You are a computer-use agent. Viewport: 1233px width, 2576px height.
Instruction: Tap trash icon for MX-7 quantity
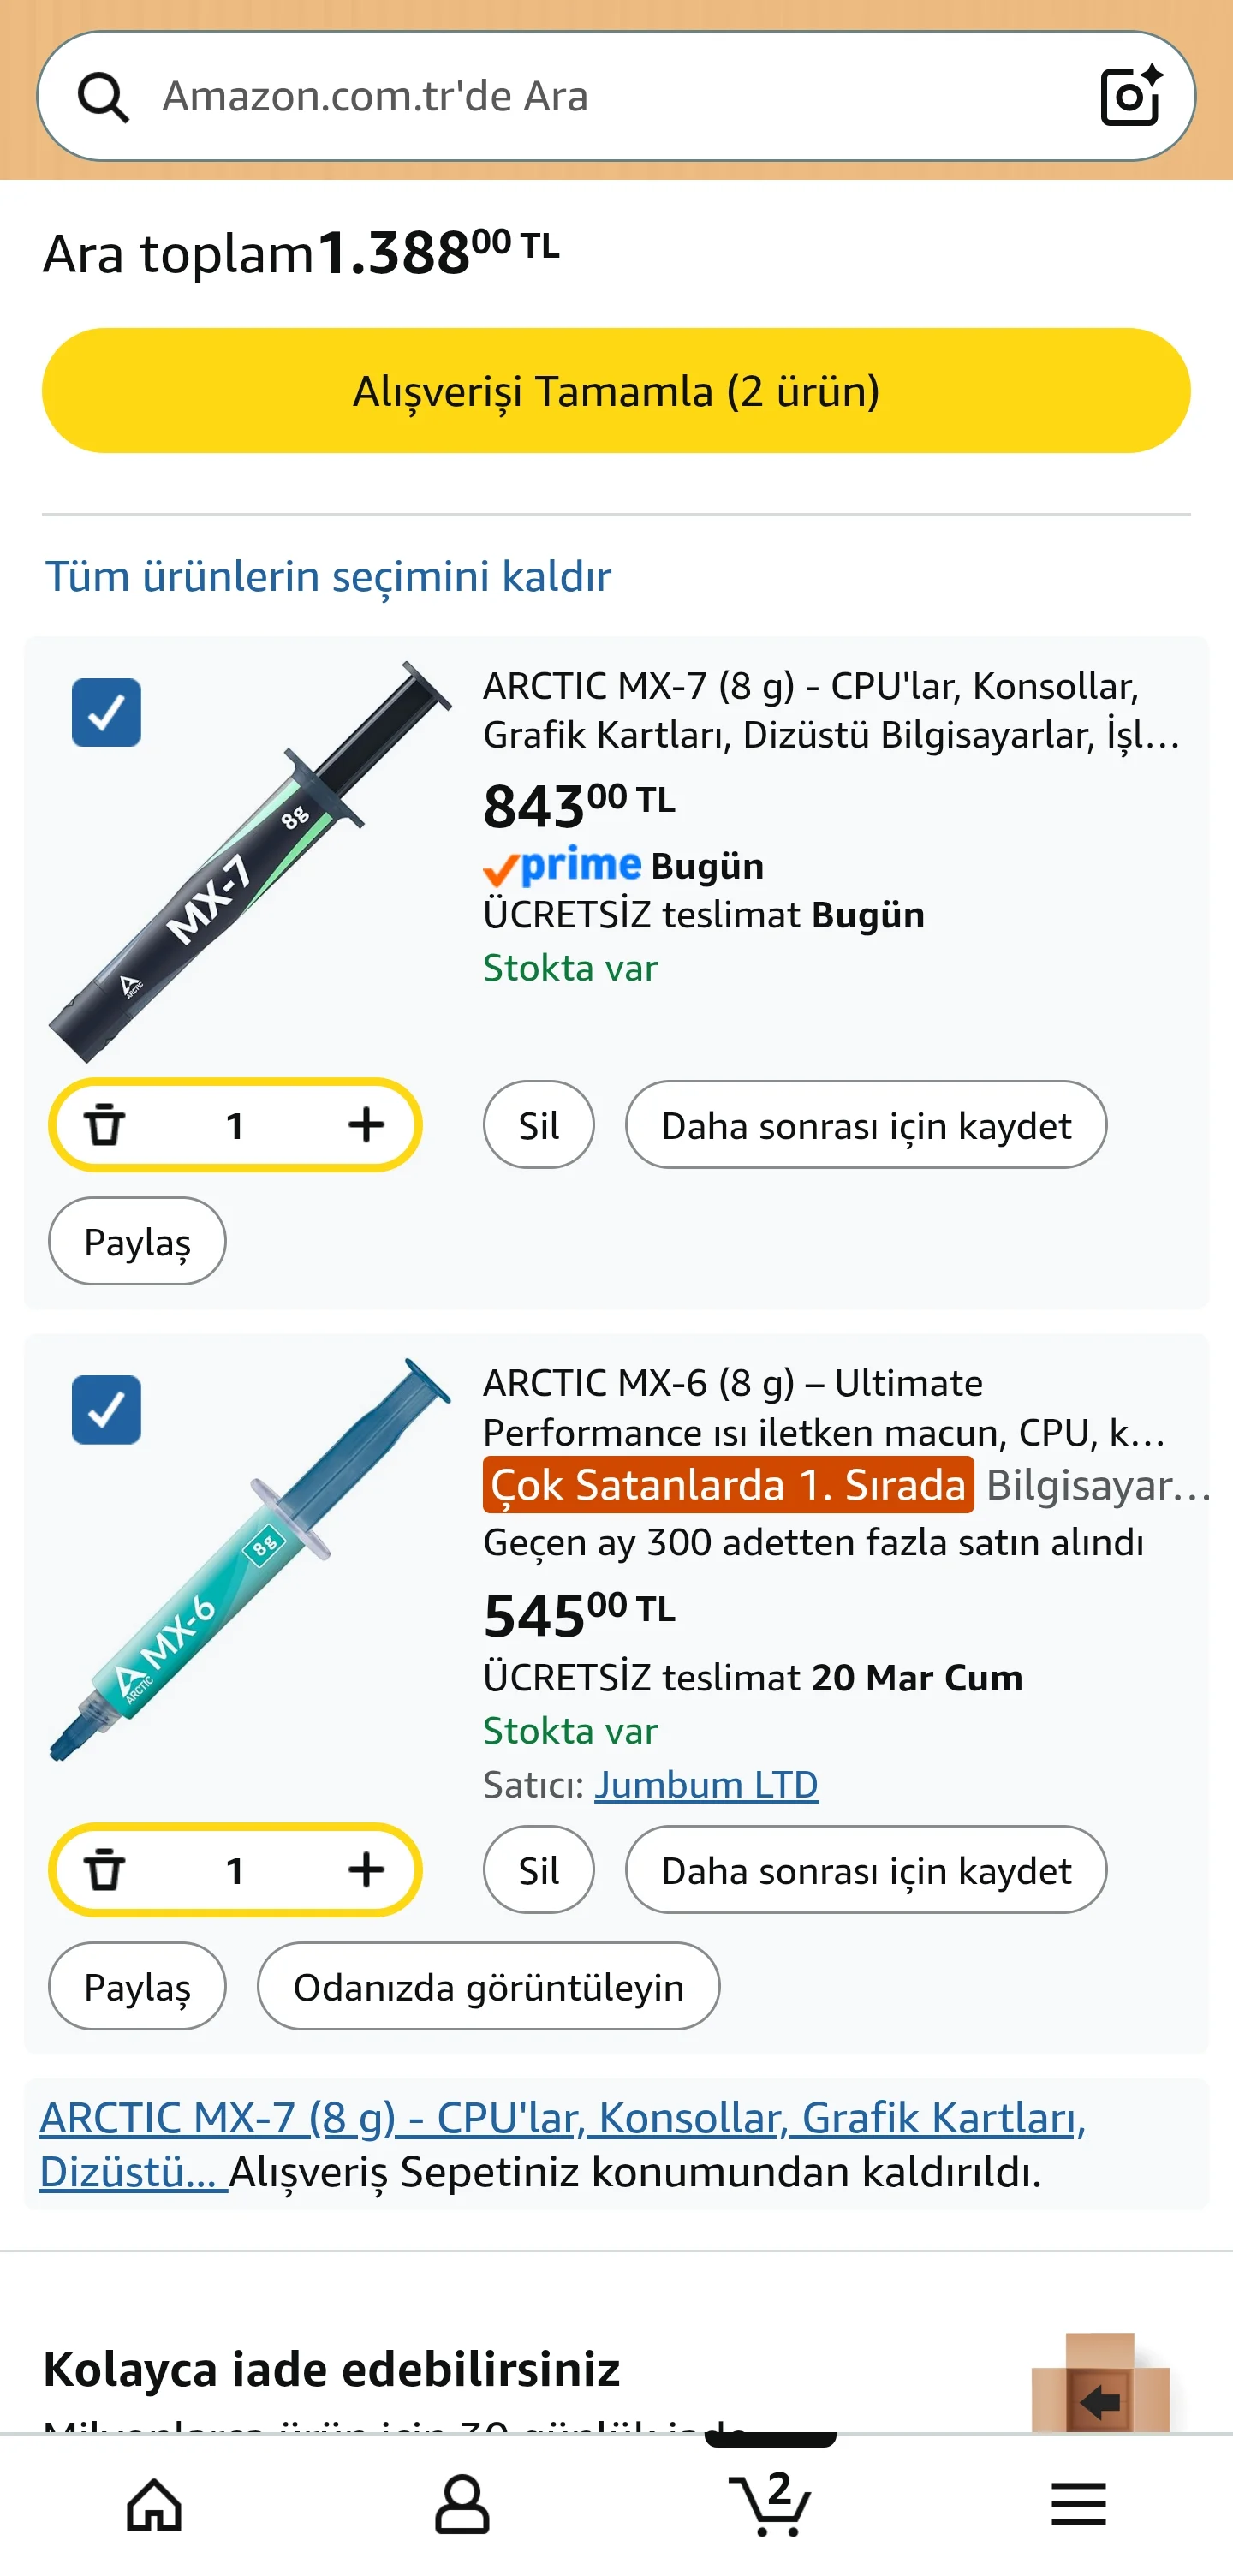click(x=104, y=1125)
